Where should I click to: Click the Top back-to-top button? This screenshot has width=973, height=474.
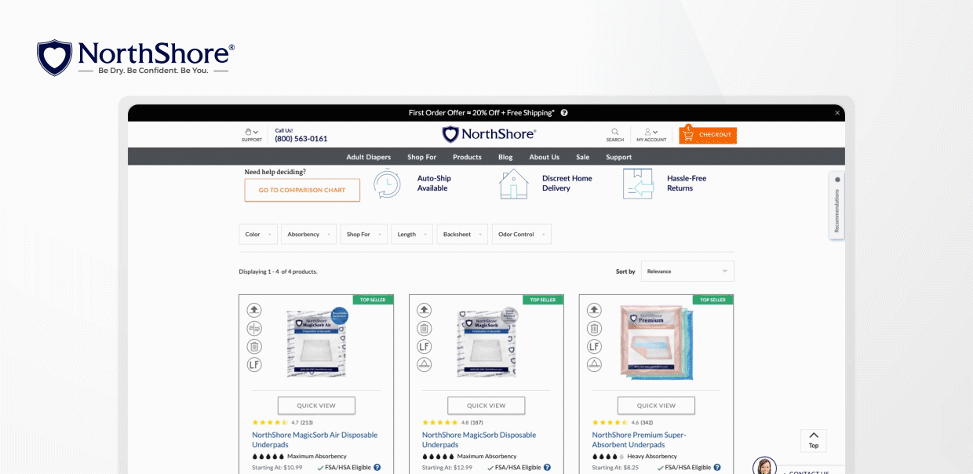813,440
